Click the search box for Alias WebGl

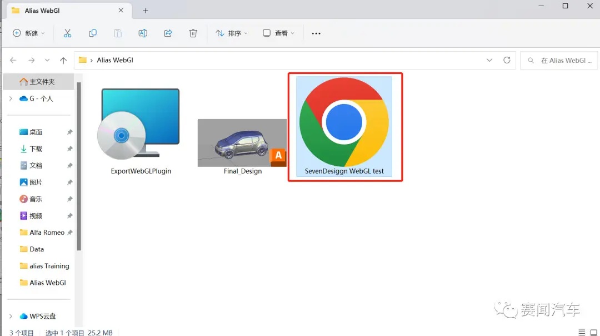pyautogui.click(x=559, y=60)
